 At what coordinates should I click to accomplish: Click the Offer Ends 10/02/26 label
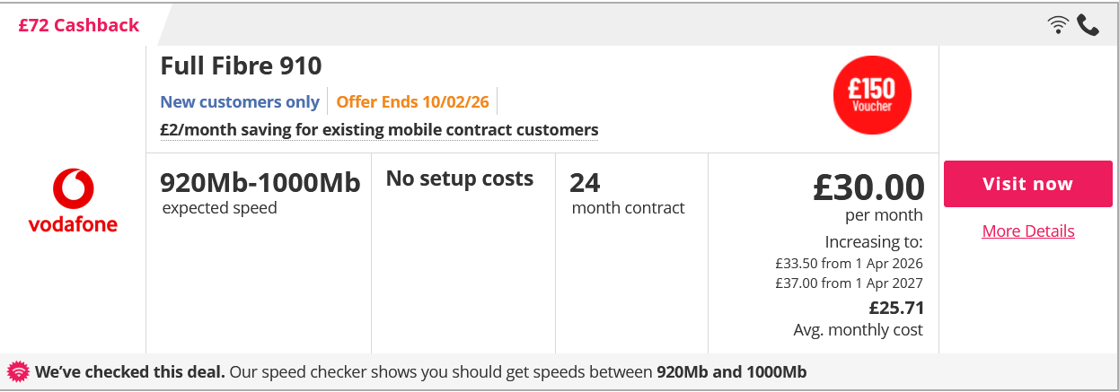click(x=411, y=101)
